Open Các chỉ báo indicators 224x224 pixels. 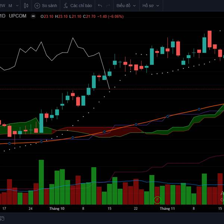(x=78, y=6)
